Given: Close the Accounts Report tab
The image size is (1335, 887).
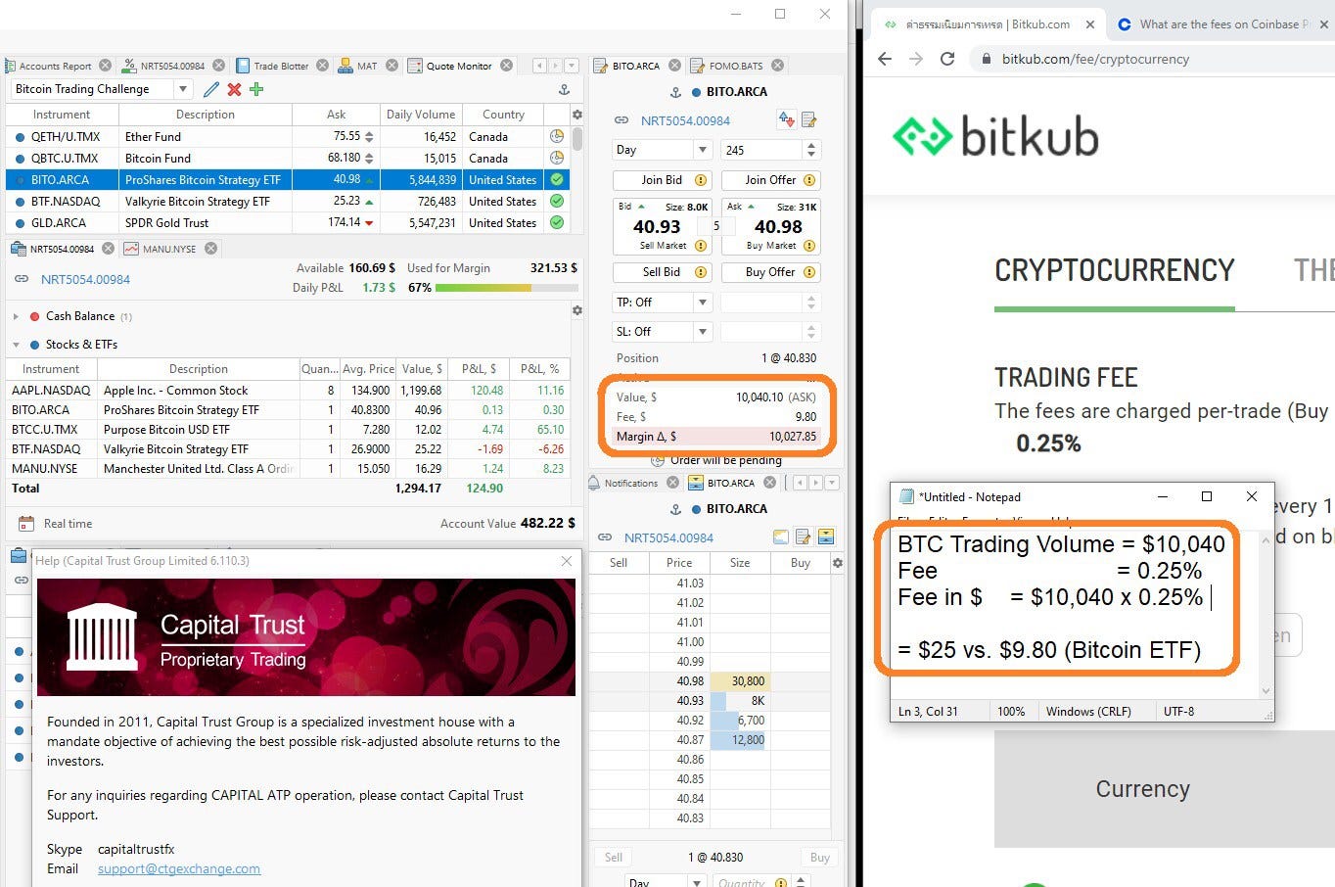Looking at the screenshot, I should [x=106, y=66].
